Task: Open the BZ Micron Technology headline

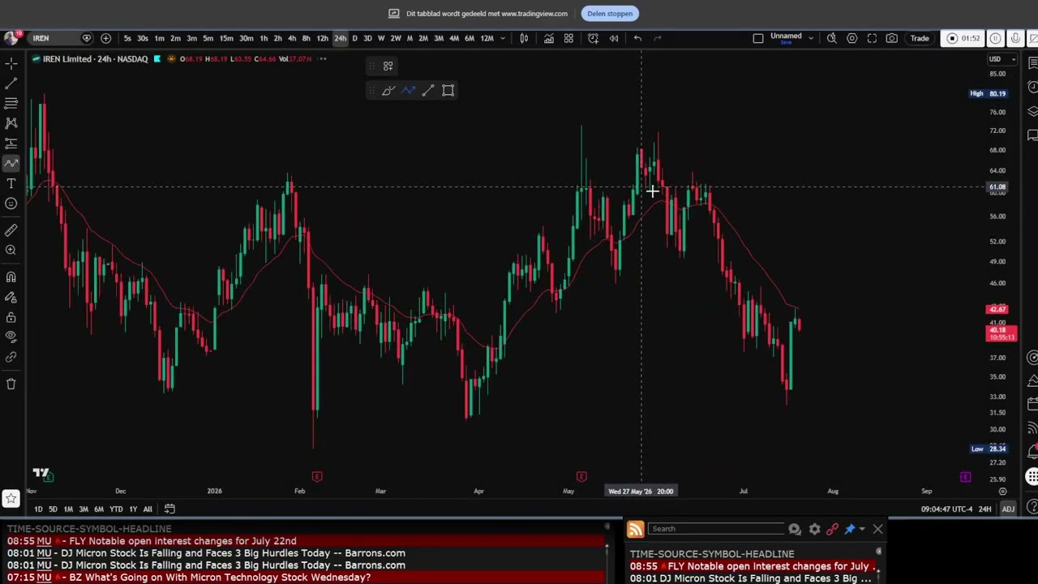Action: [x=189, y=578]
